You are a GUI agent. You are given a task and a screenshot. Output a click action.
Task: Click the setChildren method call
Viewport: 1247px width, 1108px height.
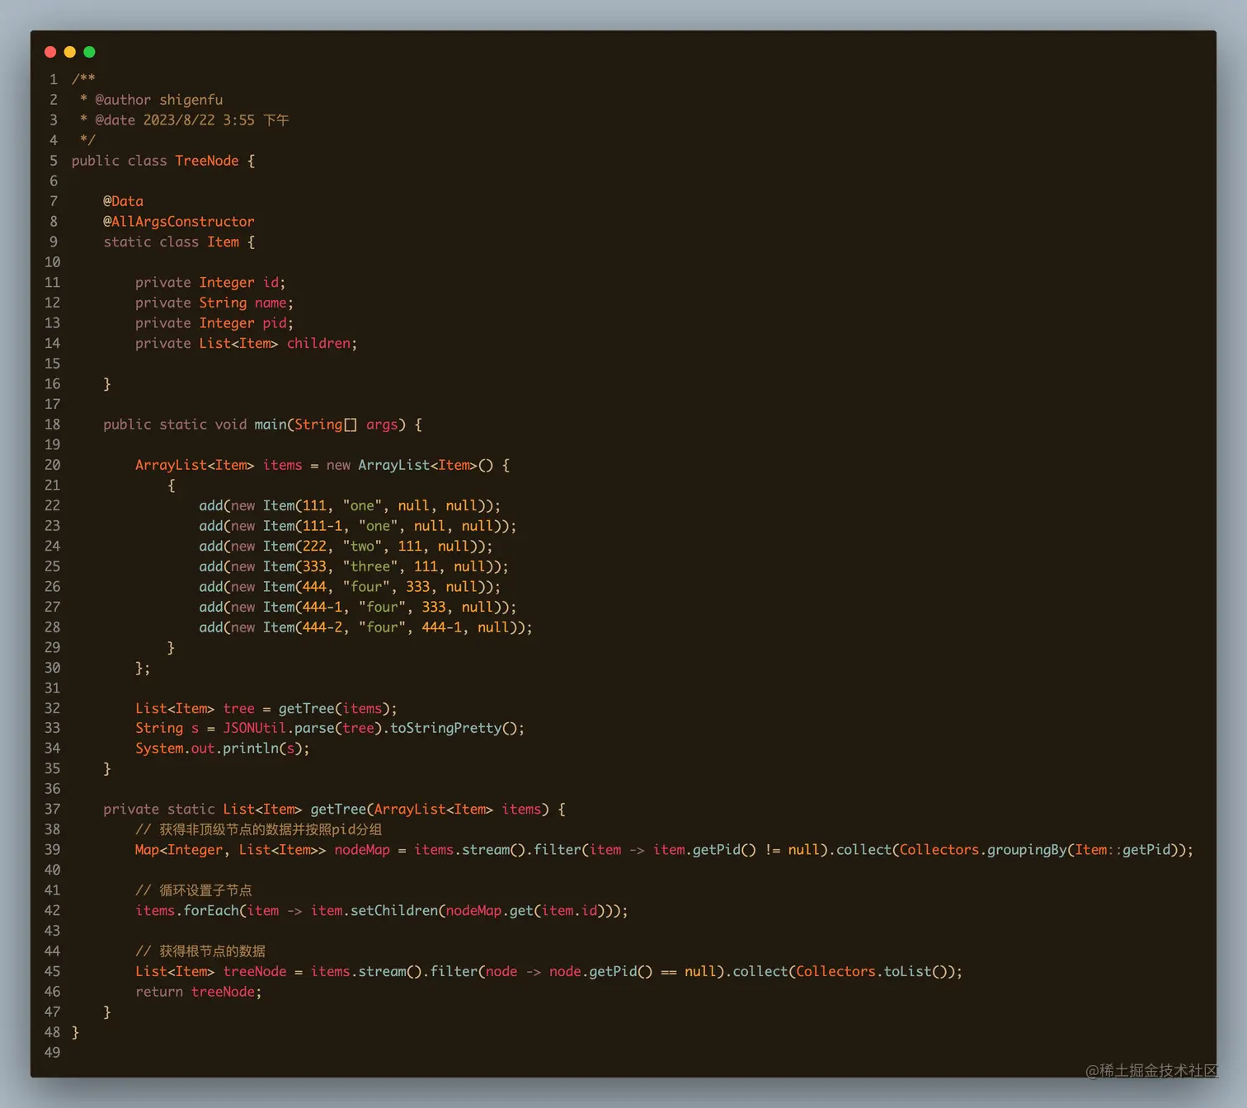click(394, 911)
